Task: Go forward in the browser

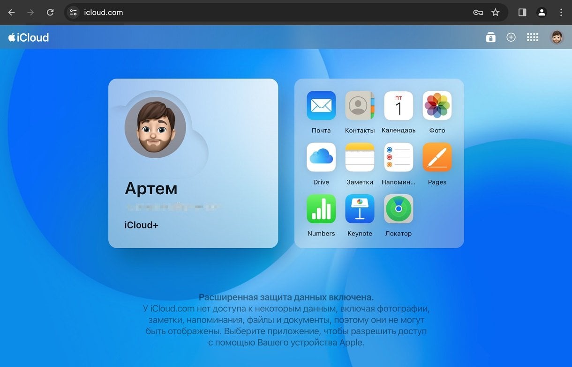Action: pos(31,13)
